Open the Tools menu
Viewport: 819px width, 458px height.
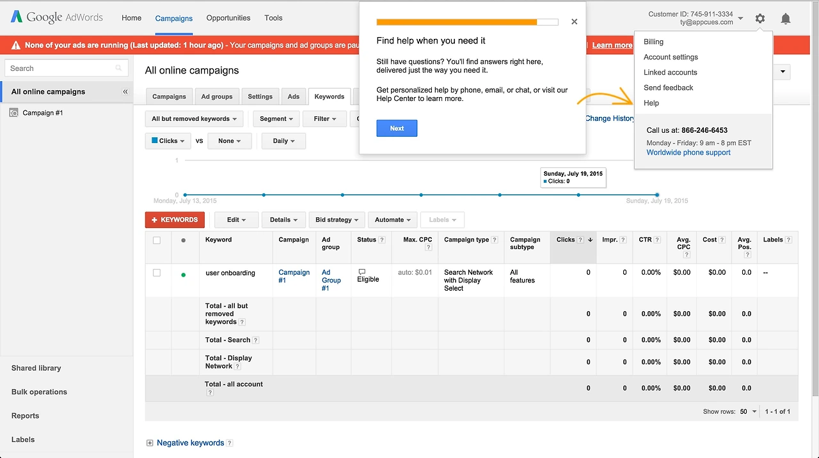point(273,18)
